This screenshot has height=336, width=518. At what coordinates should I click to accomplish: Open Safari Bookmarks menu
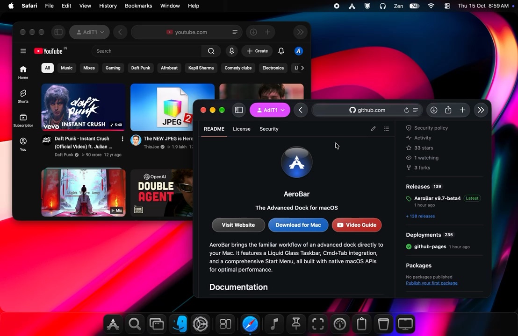coord(138,6)
